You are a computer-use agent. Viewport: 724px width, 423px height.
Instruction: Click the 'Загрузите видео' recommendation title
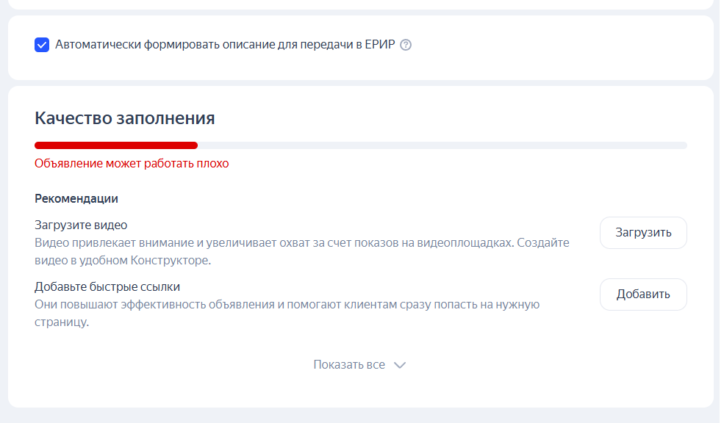point(81,225)
